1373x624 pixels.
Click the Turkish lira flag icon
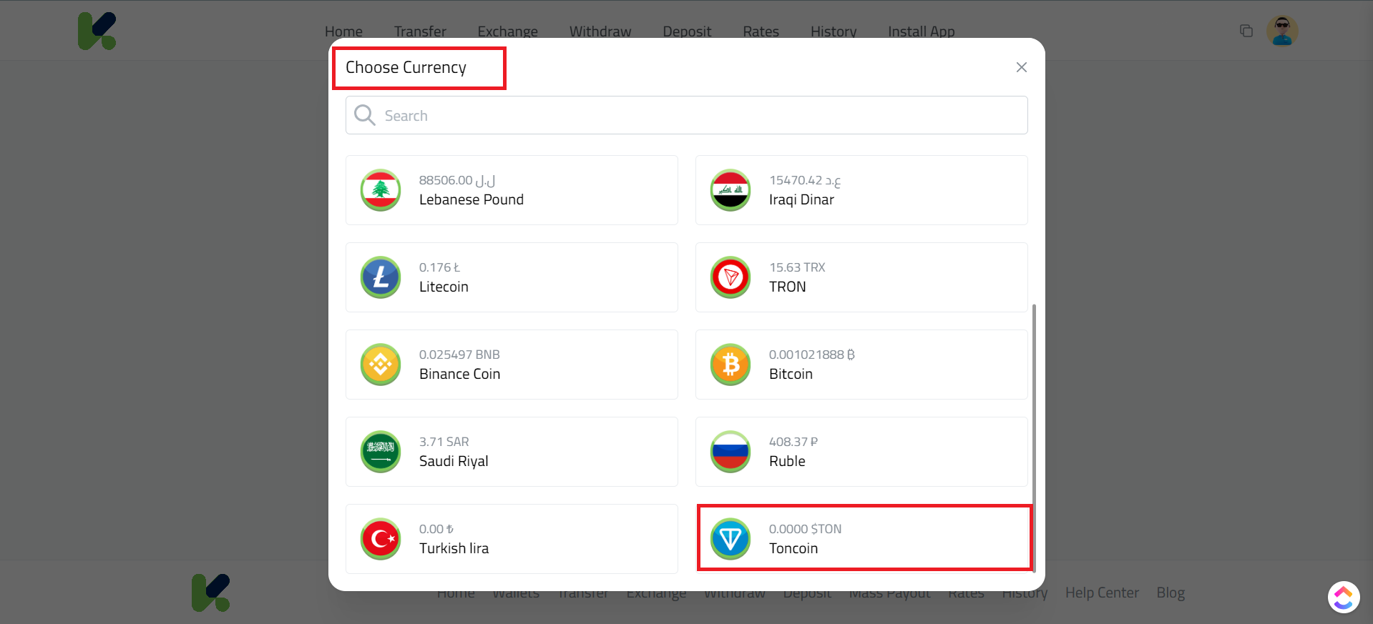[381, 539]
